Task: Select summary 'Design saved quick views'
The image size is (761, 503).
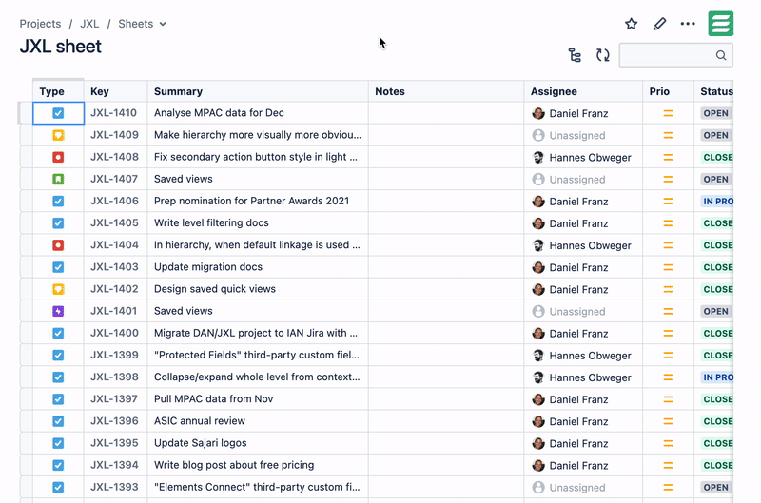Action: [x=215, y=289]
